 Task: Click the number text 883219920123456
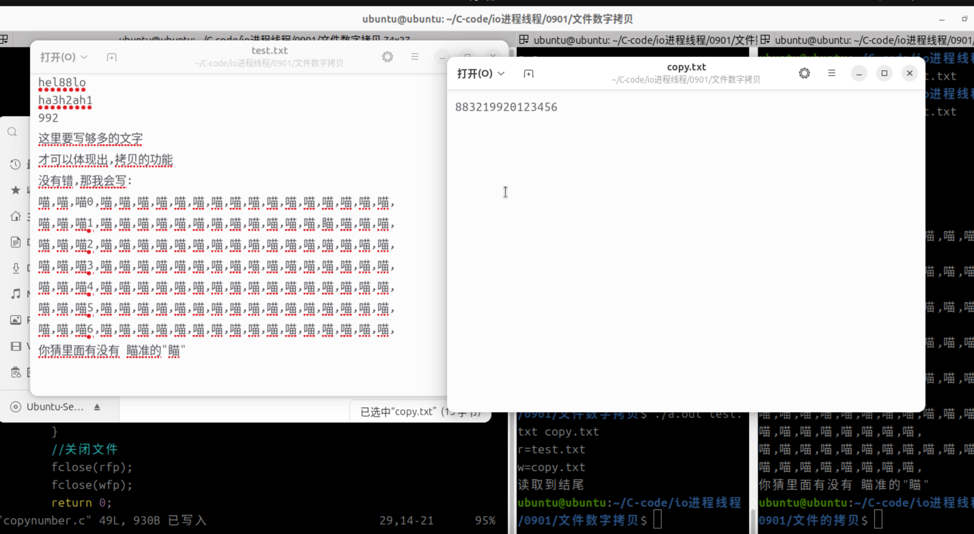point(506,107)
